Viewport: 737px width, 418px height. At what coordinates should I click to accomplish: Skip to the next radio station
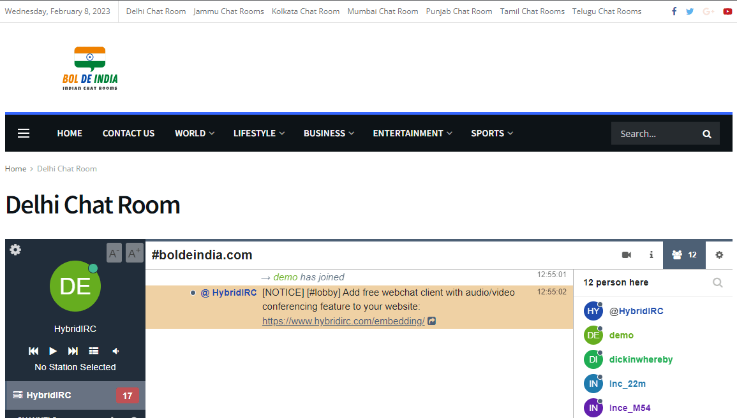point(73,351)
